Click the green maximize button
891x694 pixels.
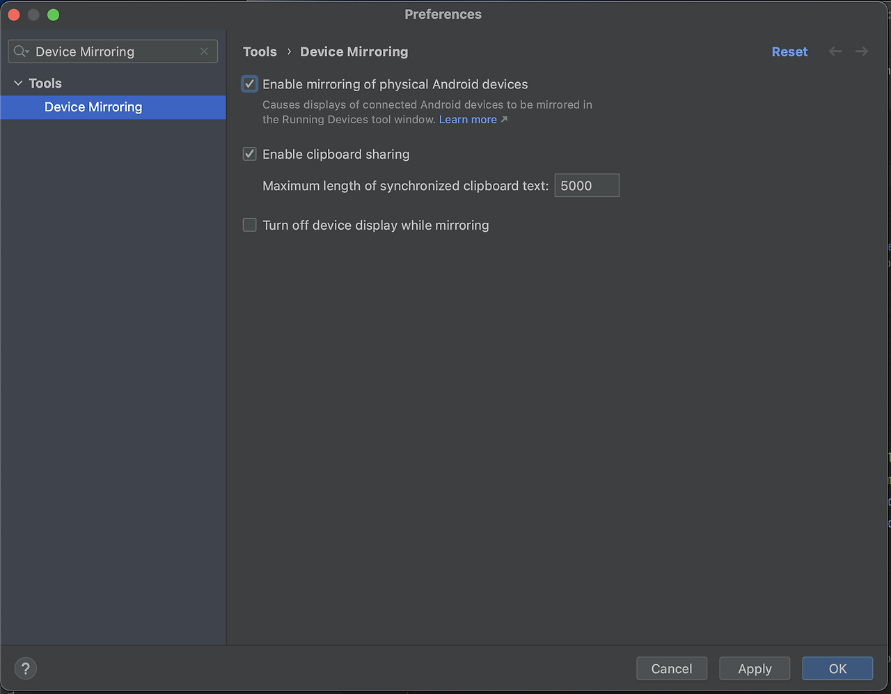pyautogui.click(x=53, y=14)
